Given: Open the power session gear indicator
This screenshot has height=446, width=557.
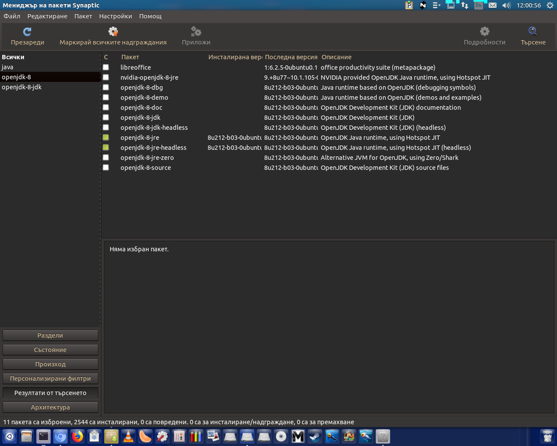Looking at the screenshot, I should (550, 6).
